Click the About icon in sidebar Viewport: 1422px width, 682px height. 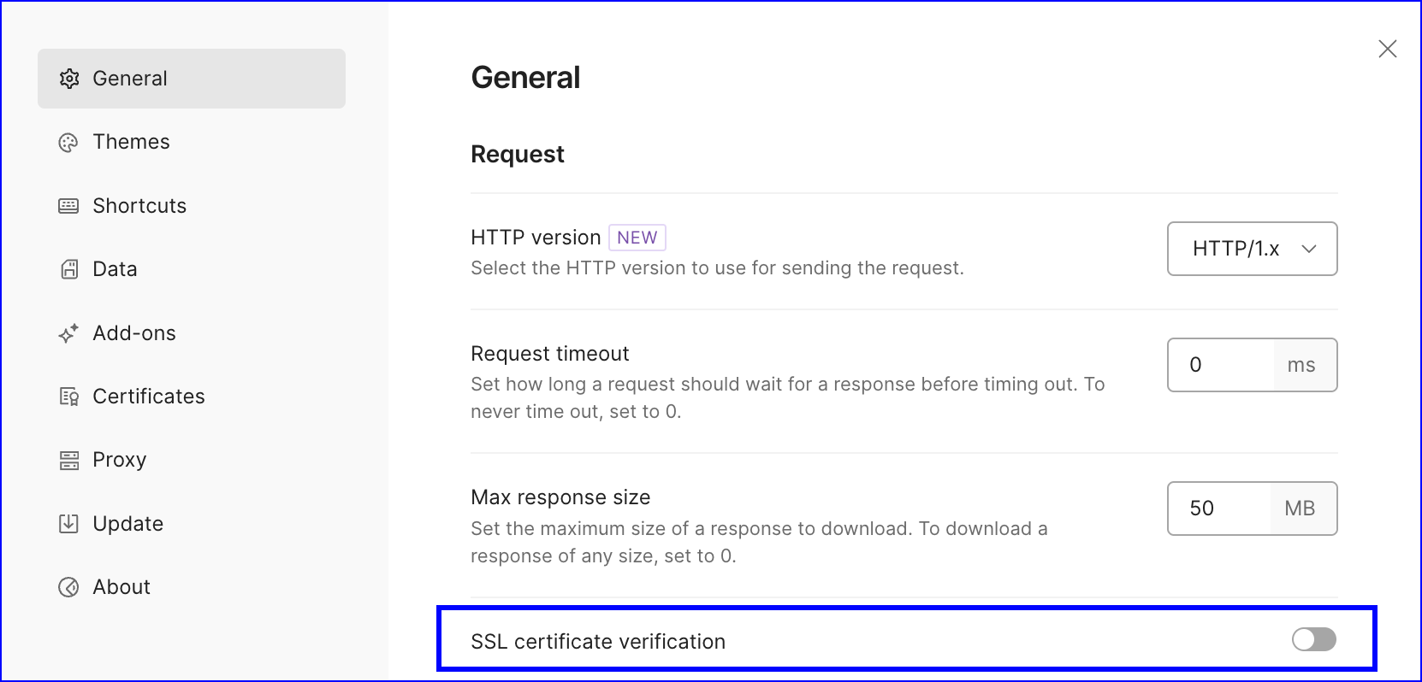click(68, 587)
